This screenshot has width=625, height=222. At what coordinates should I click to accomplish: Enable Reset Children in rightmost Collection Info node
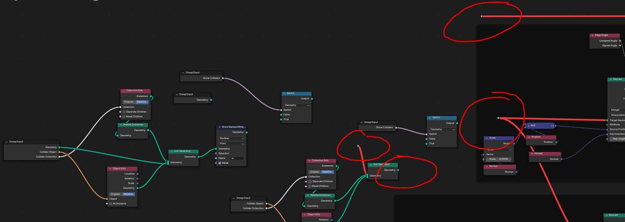coord(310,186)
